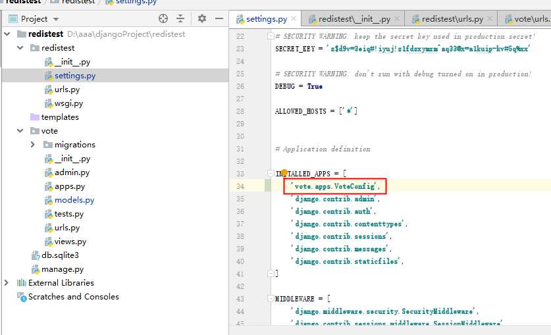
Task: Expand the migrations folder
Action: click(x=33, y=144)
